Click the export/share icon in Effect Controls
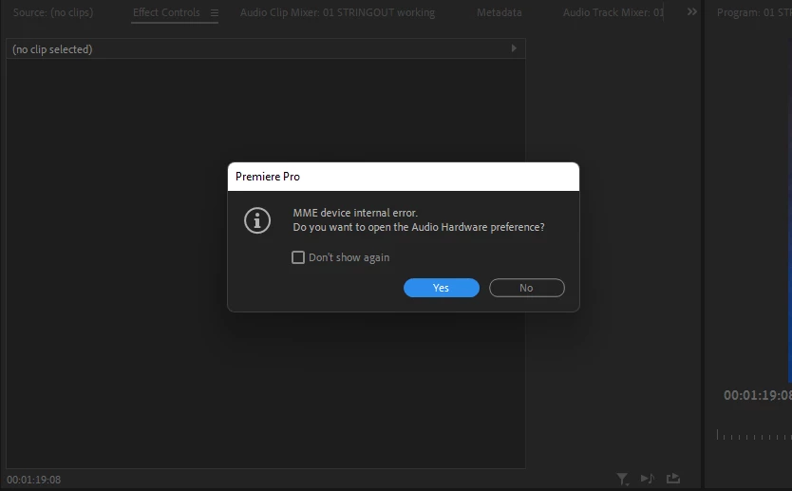Viewport: 792px width, 491px height. click(673, 478)
